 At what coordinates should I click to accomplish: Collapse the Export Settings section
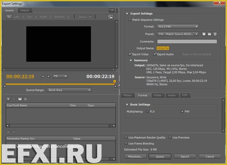click(x=127, y=14)
